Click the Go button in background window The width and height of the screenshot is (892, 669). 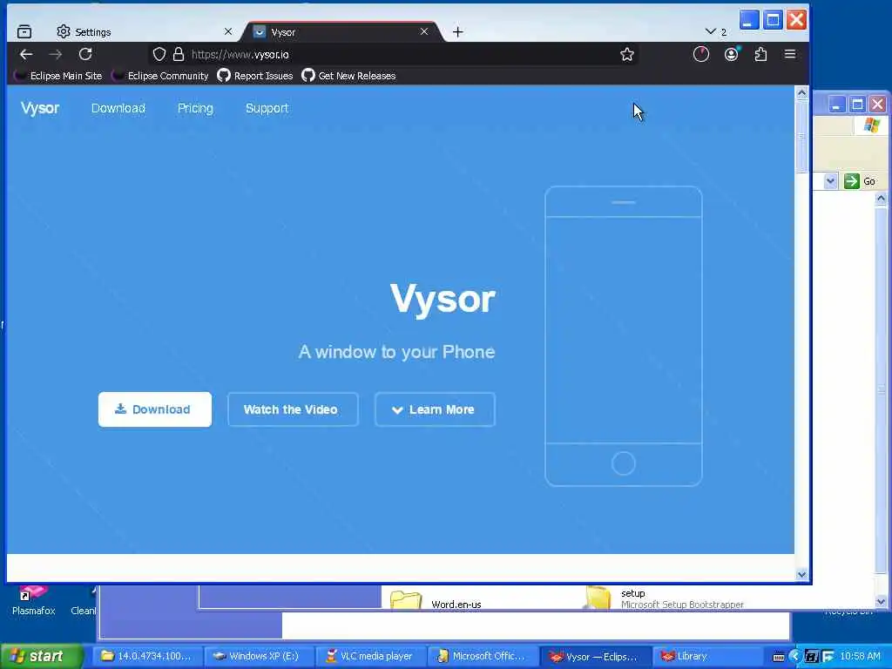pos(860,181)
